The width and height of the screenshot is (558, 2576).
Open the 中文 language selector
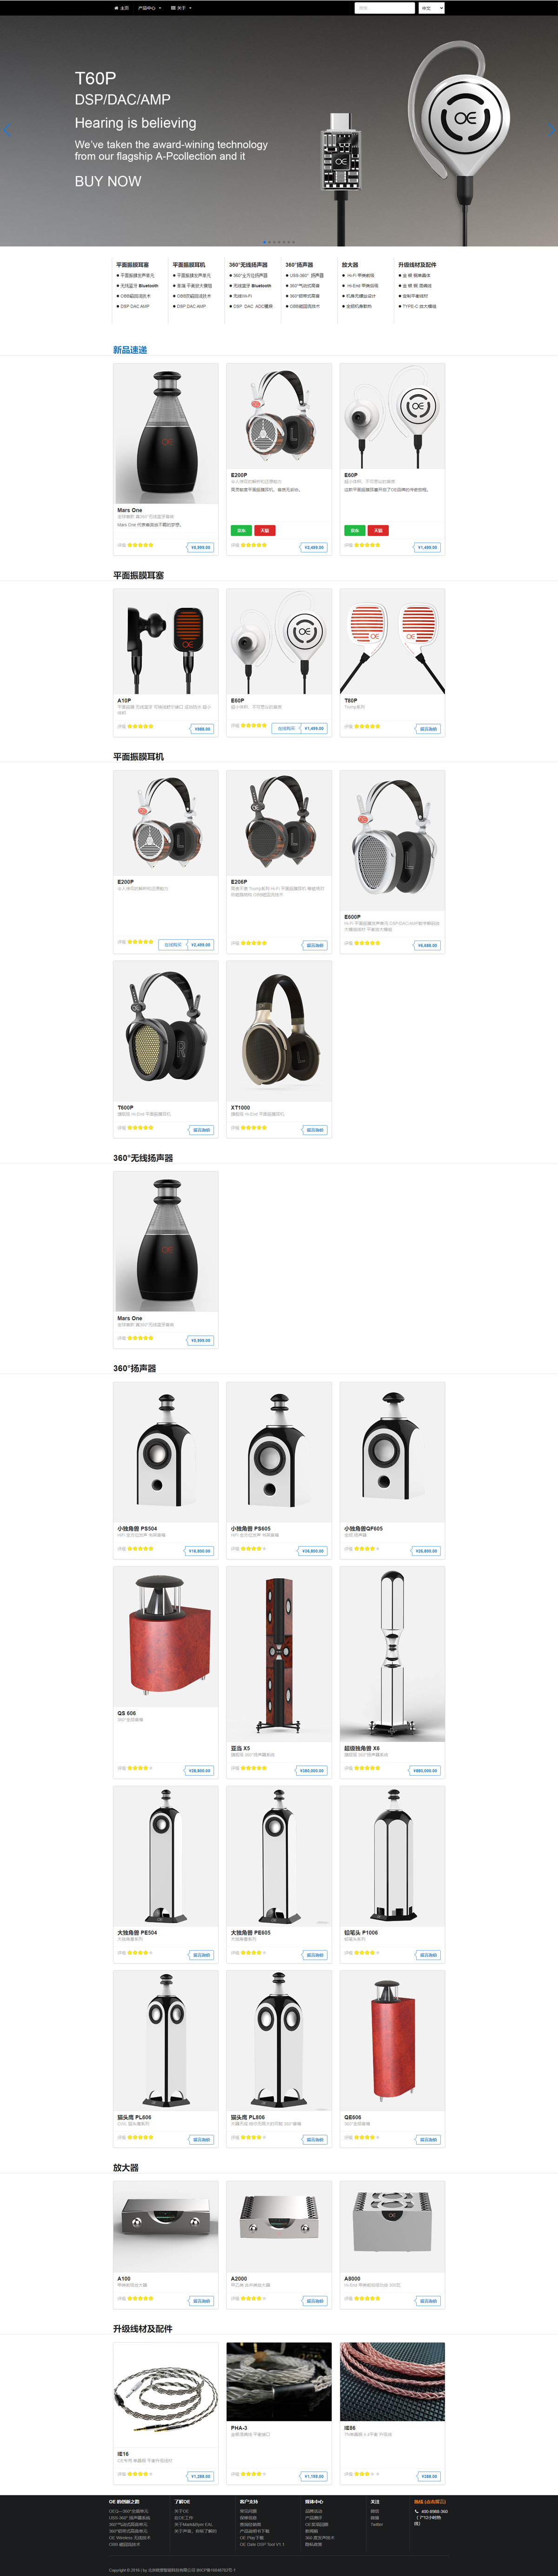click(x=431, y=8)
